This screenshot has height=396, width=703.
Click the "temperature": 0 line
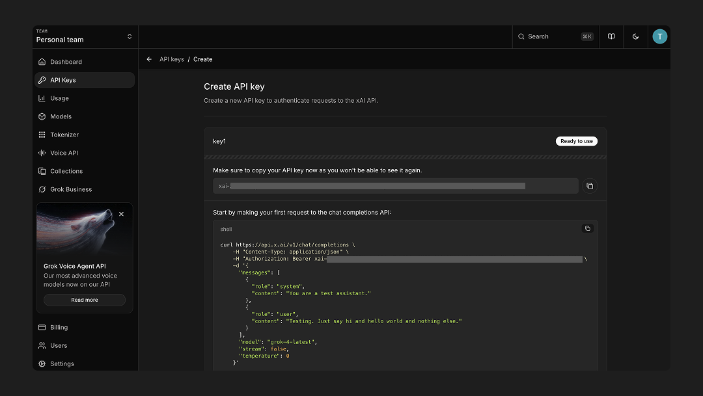pos(264,356)
